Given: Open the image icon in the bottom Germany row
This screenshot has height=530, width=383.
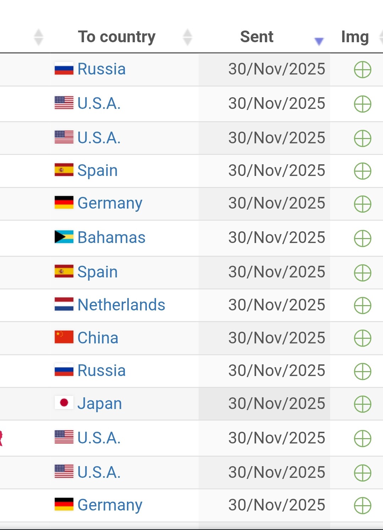Looking at the screenshot, I should pyautogui.click(x=362, y=506).
